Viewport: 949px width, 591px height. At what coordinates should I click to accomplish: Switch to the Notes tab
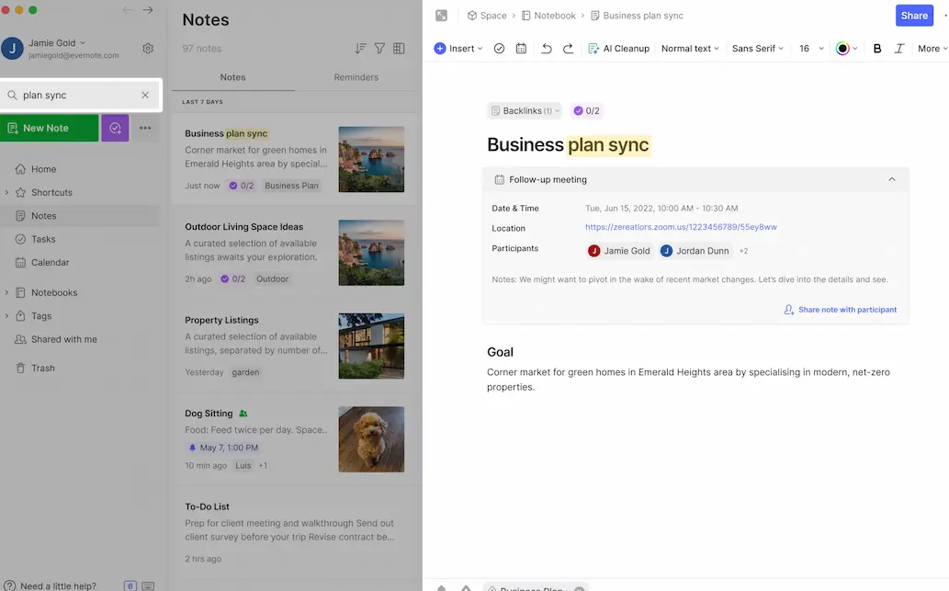point(233,77)
